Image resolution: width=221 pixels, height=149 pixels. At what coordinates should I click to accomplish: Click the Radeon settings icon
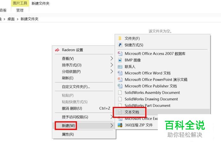coord(57,50)
